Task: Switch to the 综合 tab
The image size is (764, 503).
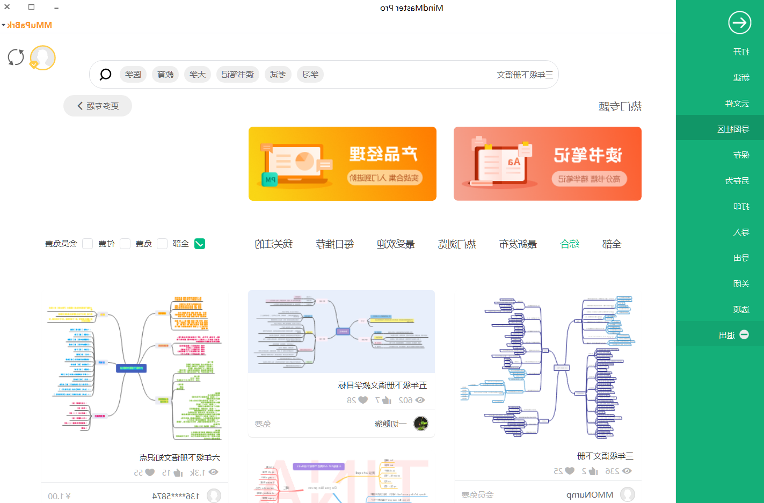Action: [x=570, y=244]
